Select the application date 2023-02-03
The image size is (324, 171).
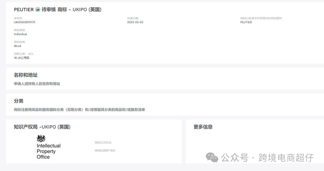pos(135,22)
